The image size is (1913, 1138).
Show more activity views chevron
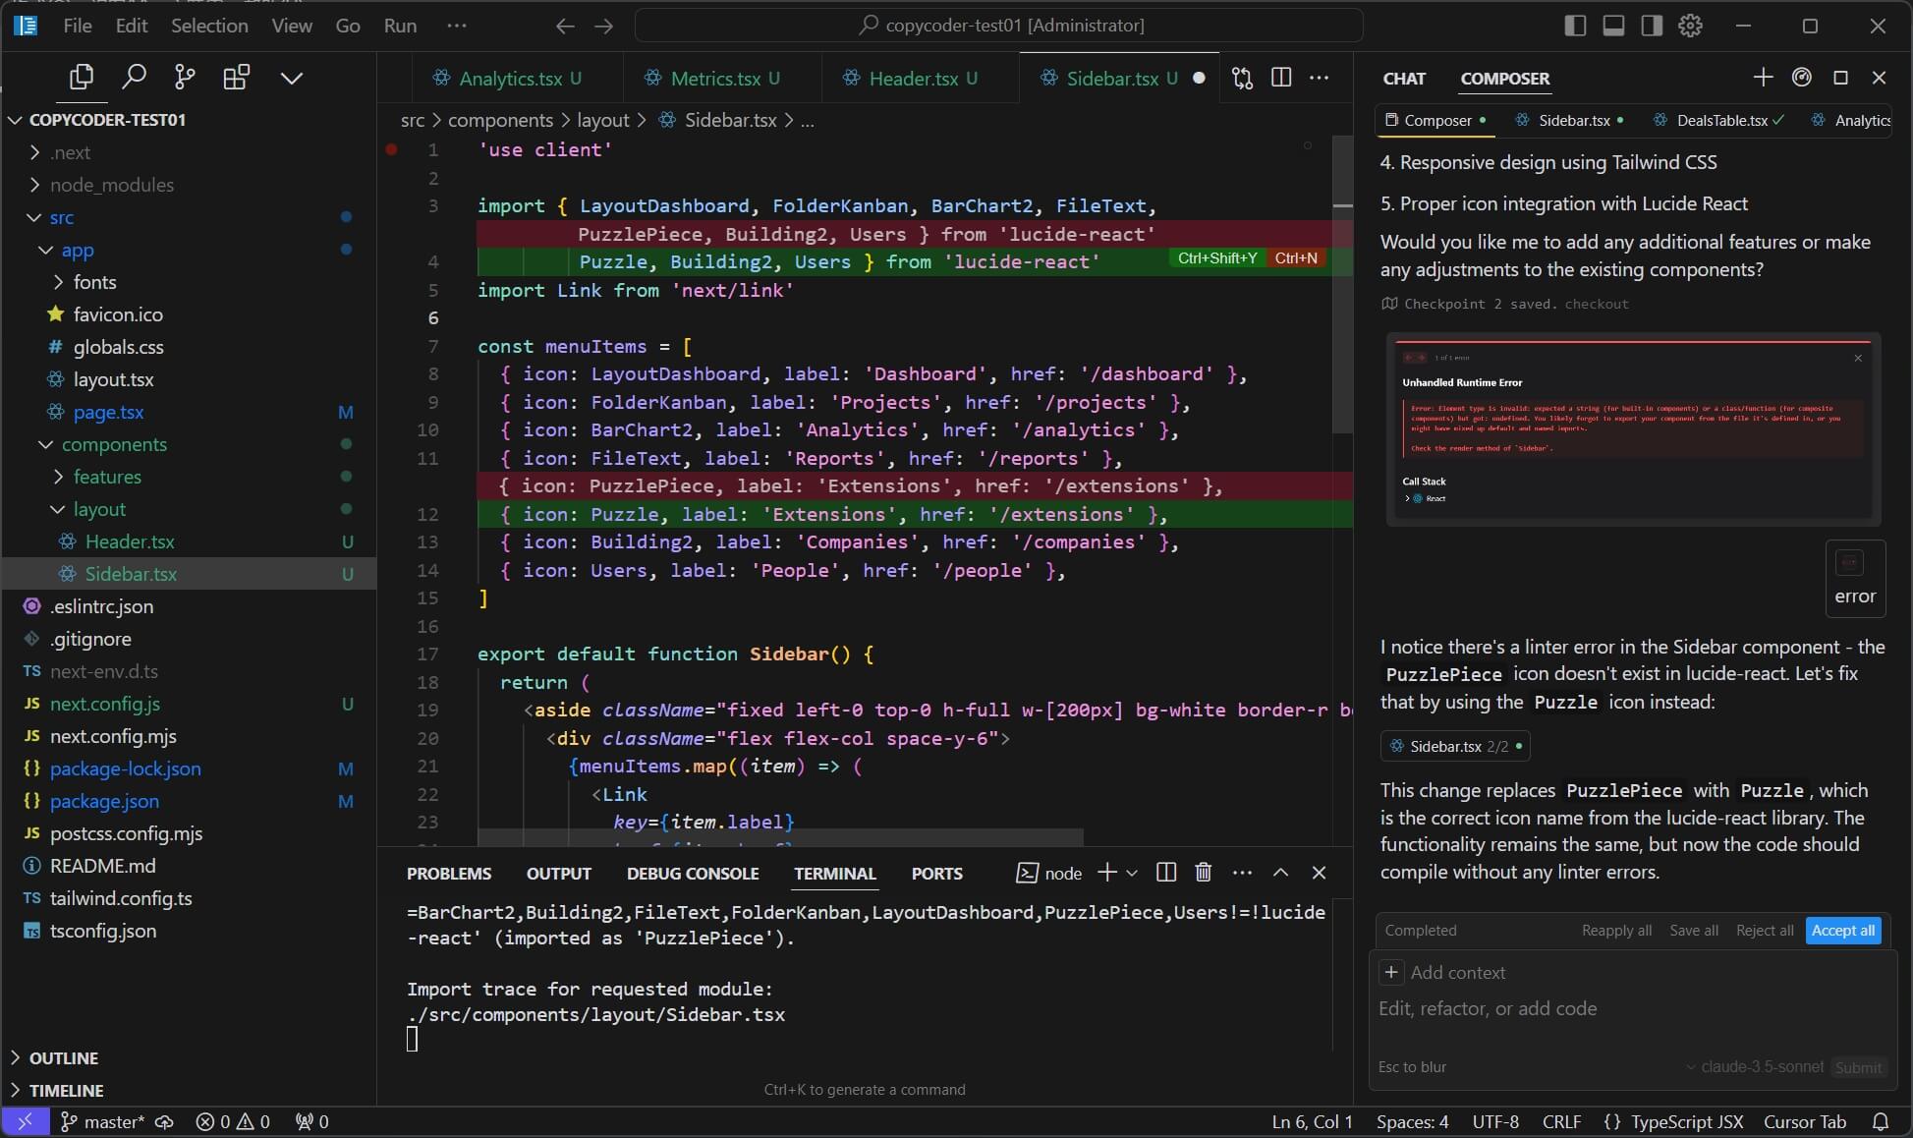point(292,78)
